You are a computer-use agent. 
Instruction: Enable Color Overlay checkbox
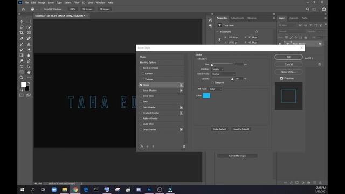click(x=141, y=107)
